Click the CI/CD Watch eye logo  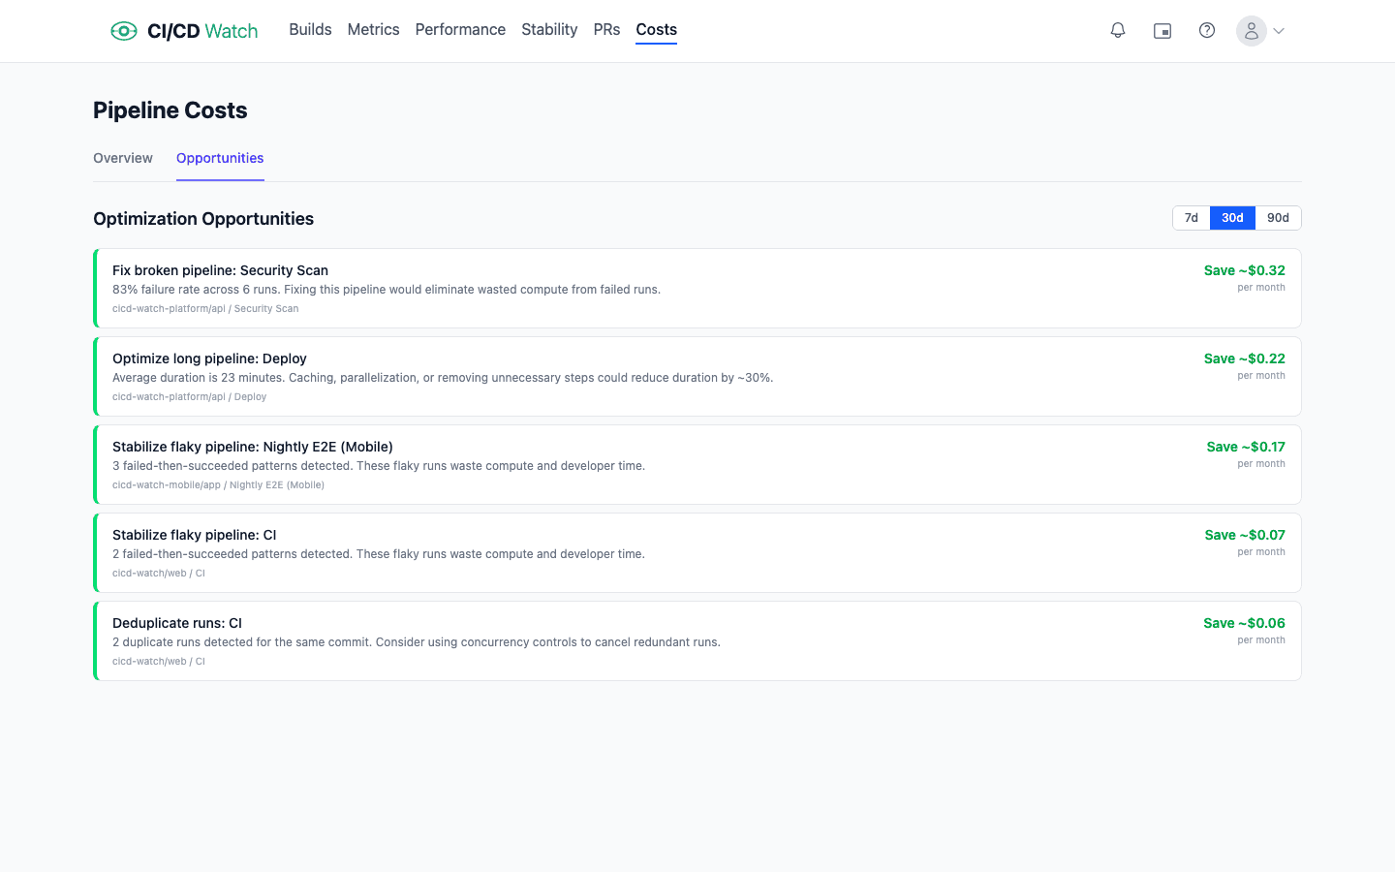[x=124, y=30]
